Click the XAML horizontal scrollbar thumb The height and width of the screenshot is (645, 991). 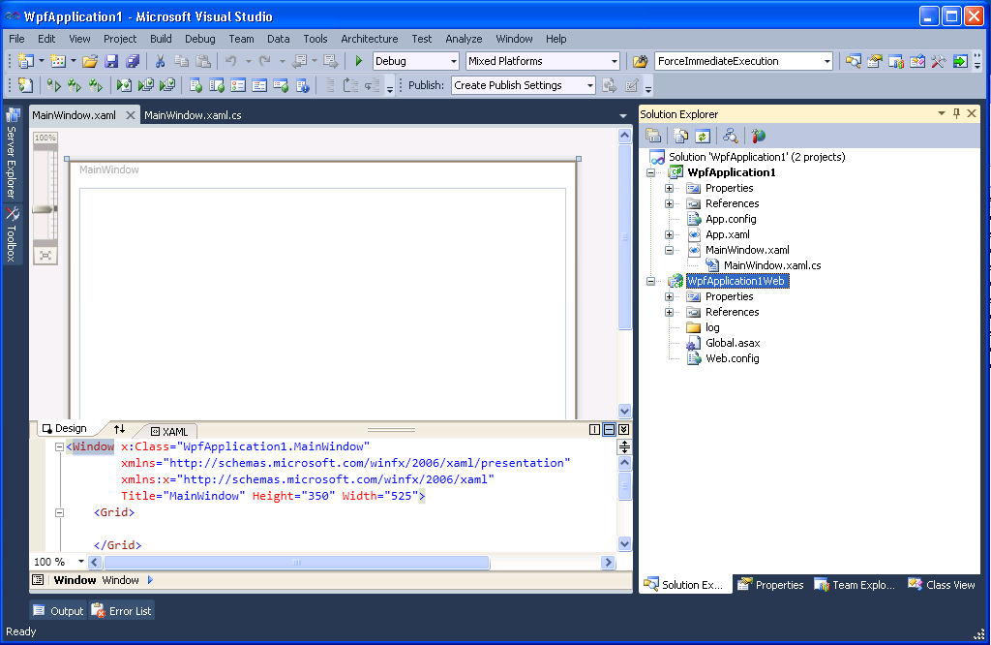pyautogui.click(x=296, y=562)
